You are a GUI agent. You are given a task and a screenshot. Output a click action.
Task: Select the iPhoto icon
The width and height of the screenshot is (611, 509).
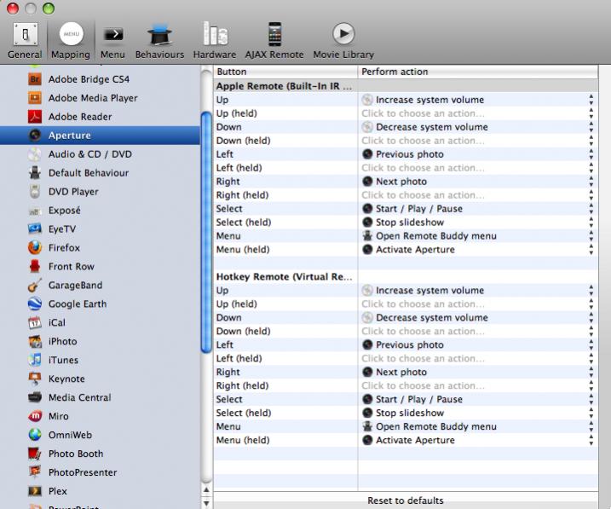(x=35, y=341)
